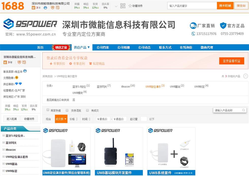
Task: Check the 支持混批 option
Action: tap(67, 110)
